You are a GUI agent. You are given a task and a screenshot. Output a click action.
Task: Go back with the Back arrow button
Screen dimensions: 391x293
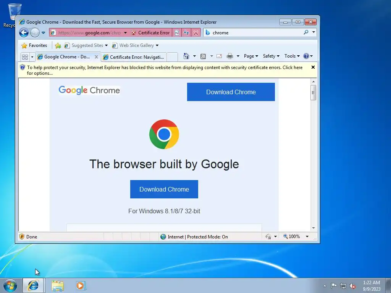tap(24, 33)
